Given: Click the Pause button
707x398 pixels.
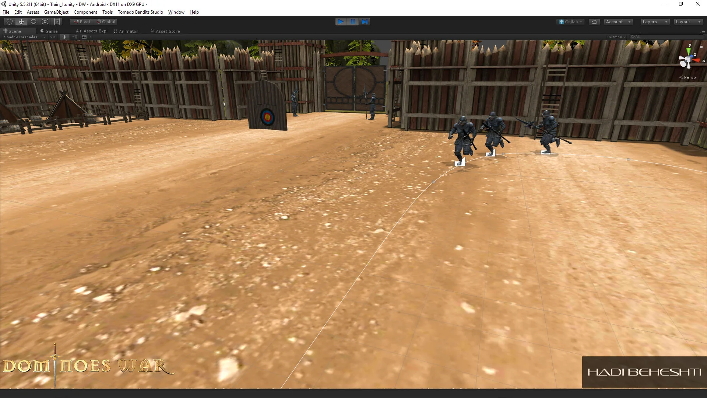Looking at the screenshot, I should coord(353,22).
